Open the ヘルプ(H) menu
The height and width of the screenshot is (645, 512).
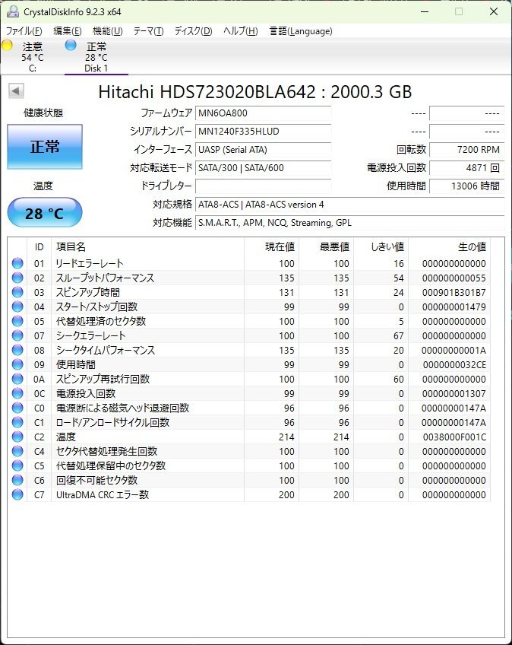pos(240,31)
